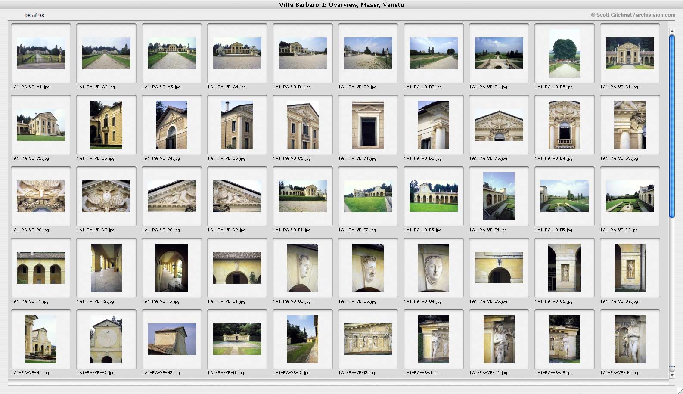
Task: Select thumbnail 1A1-PA-VB-C3.jpg
Action: [106, 125]
